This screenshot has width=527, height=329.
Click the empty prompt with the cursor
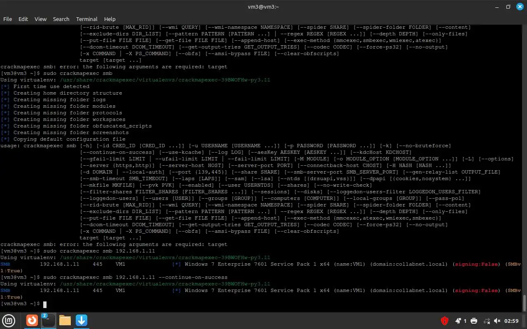pos(23,304)
